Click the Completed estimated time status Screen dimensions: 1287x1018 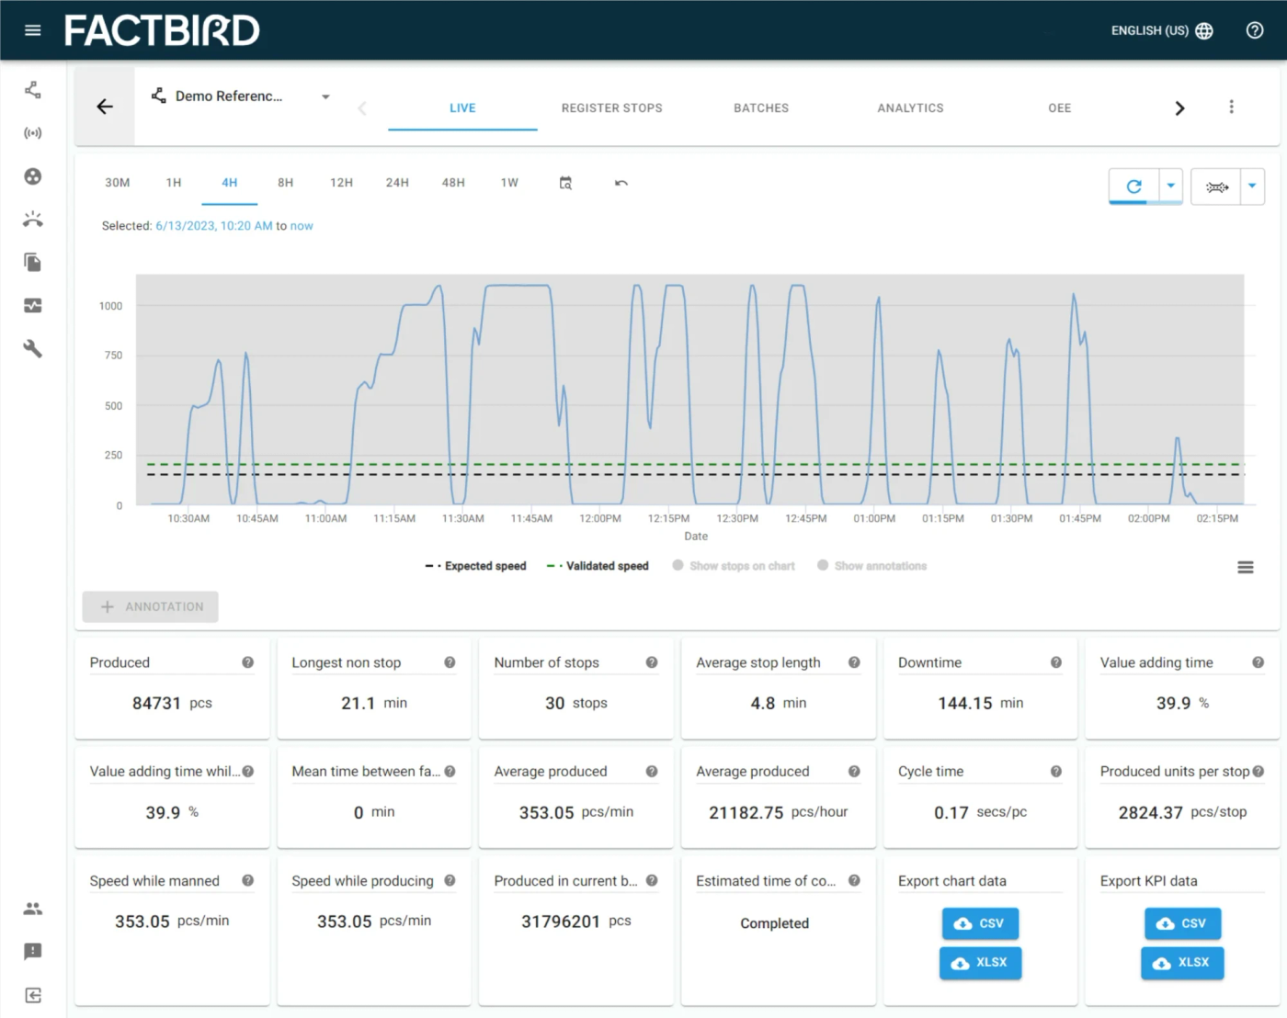click(x=775, y=923)
